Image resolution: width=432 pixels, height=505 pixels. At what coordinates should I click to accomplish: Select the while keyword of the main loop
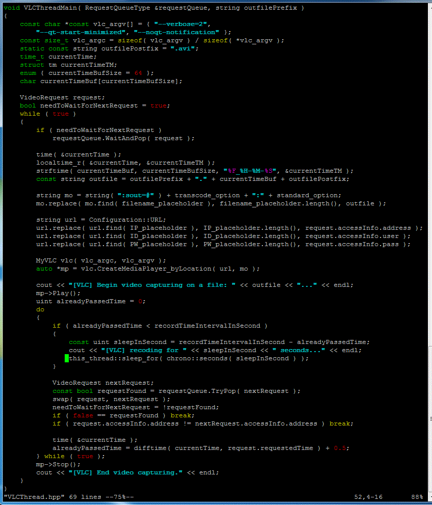pos(30,114)
